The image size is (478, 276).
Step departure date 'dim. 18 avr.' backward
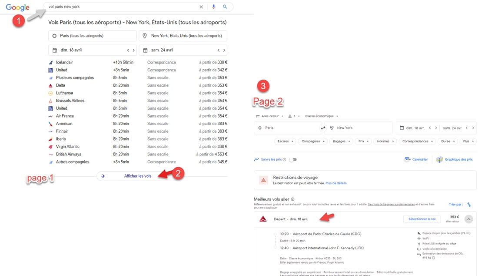pyautogui.click(x=430, y=128)
